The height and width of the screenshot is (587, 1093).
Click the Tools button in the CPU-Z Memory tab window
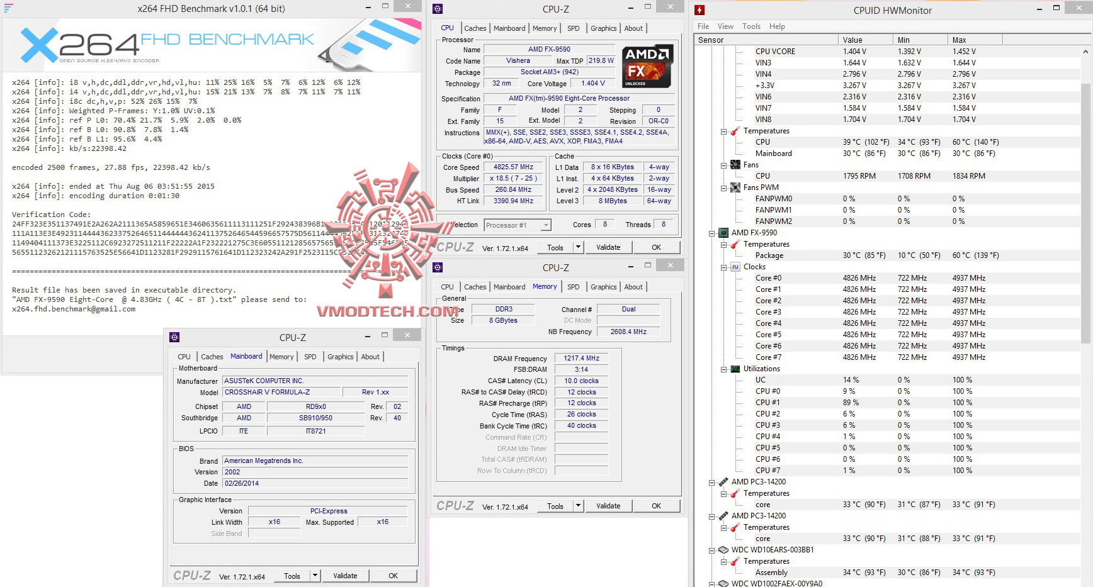[x=555, y=506]
